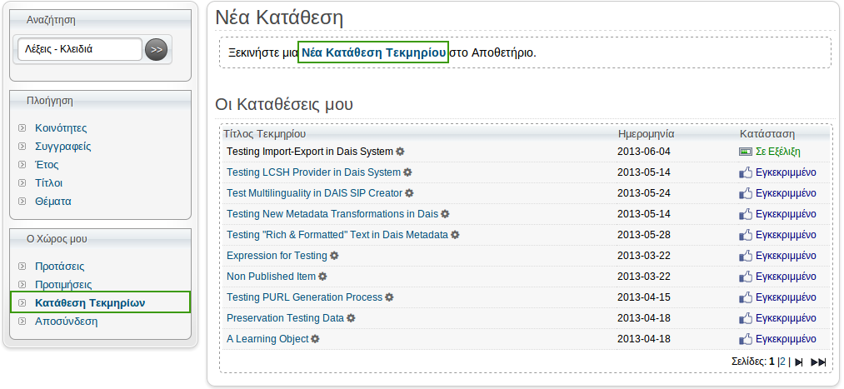
Task: Jump to last page with double-arrow icon
Action: pos(818,362)
